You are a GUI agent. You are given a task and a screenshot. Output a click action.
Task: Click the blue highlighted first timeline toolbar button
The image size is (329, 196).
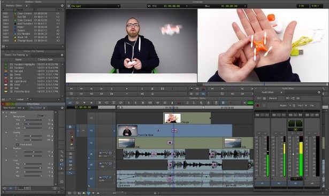pos(70,103)
